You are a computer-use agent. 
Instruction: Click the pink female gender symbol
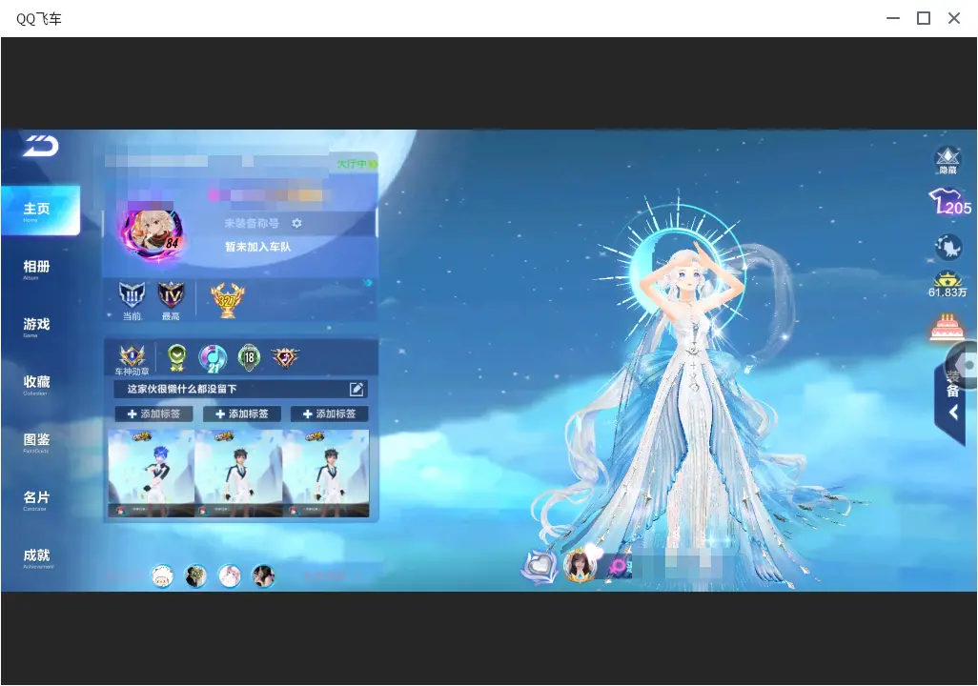(x=618, y=566)
